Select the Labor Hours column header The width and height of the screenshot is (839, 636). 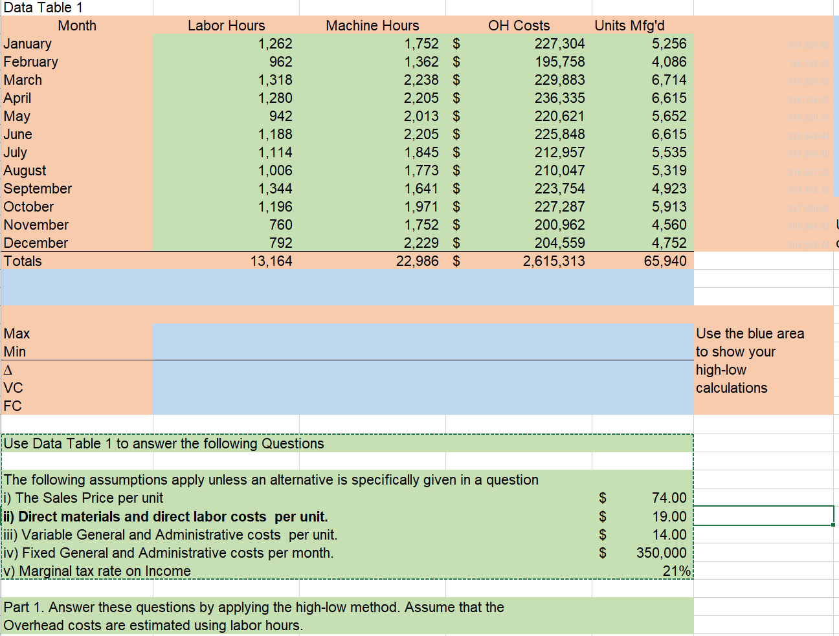pyautogui.click(x=226, y=25)
